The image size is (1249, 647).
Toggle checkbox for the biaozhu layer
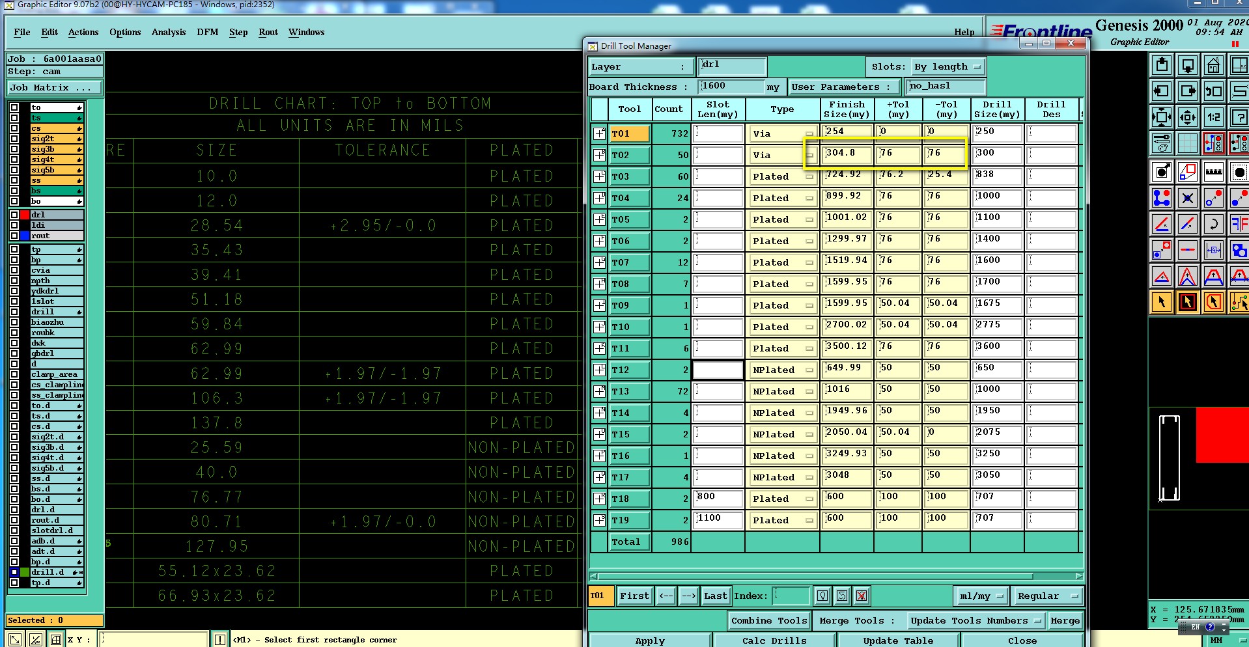coord(14,322)
